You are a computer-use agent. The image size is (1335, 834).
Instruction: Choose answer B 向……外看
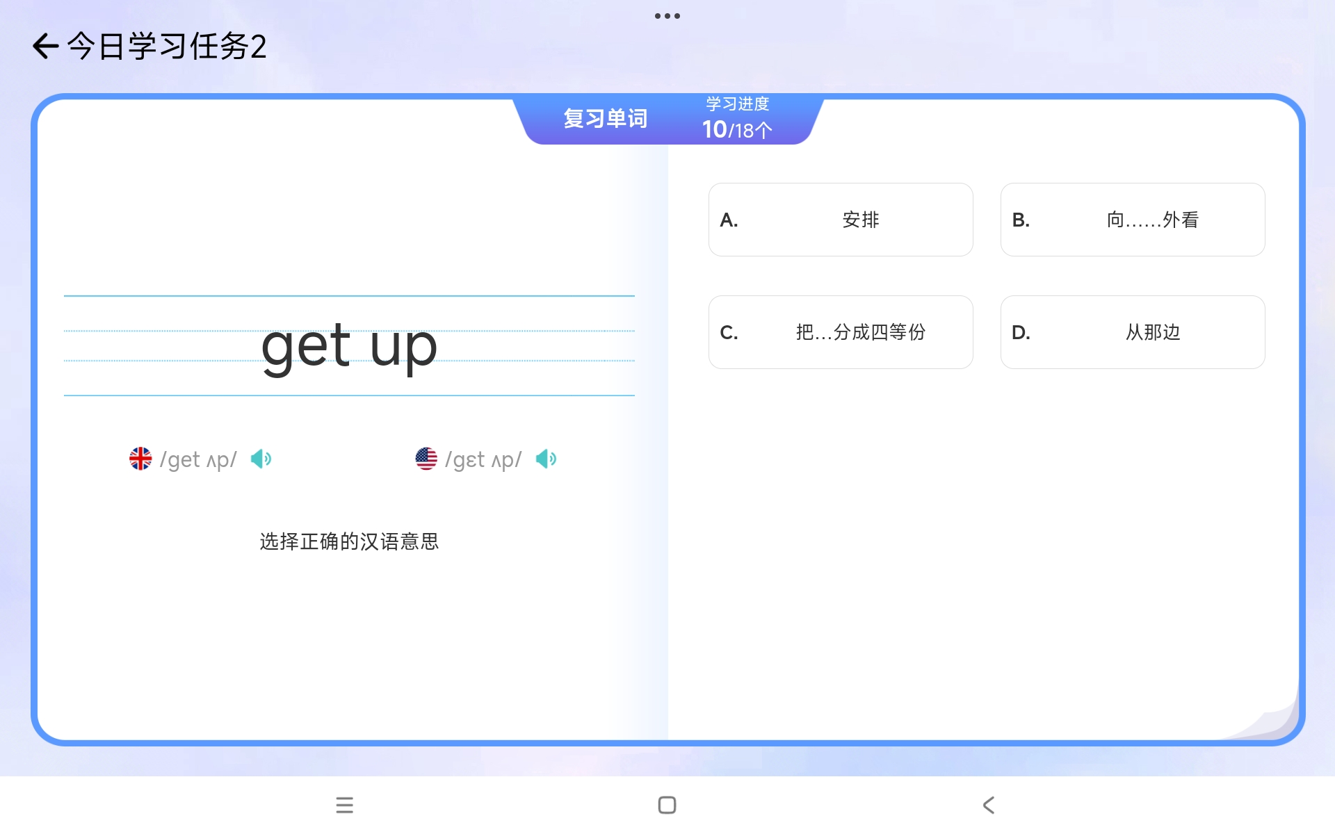click(1132, 220)
